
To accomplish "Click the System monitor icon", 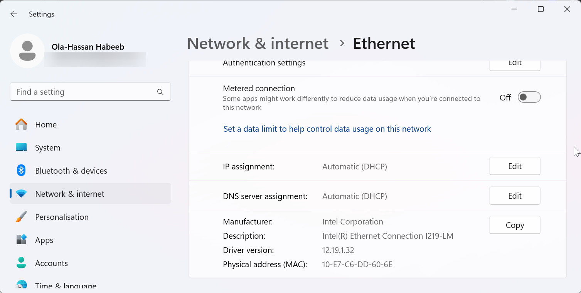I will point(21,148).
